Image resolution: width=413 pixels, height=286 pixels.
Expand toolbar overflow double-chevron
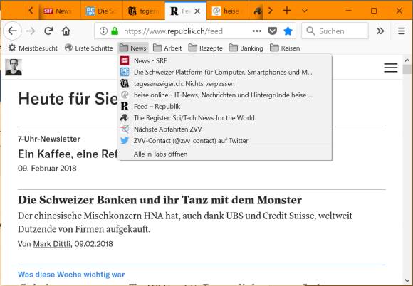click(x=380, y=31)
